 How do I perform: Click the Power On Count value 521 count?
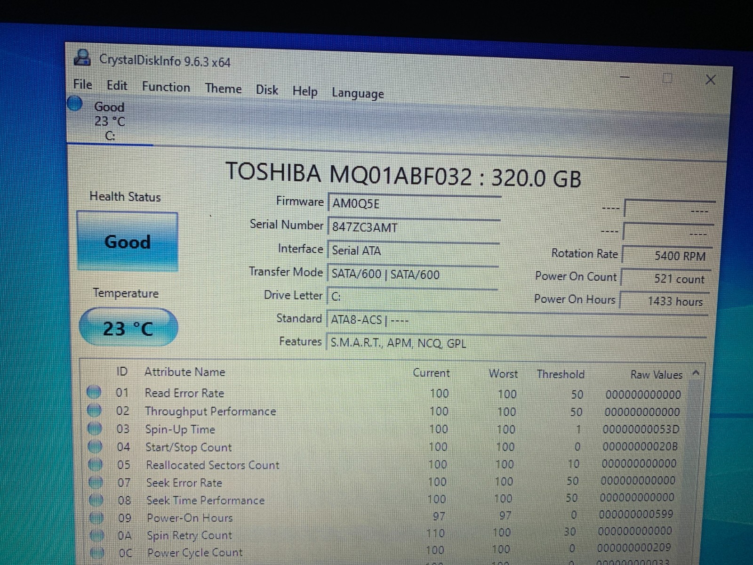click(666, 279)
